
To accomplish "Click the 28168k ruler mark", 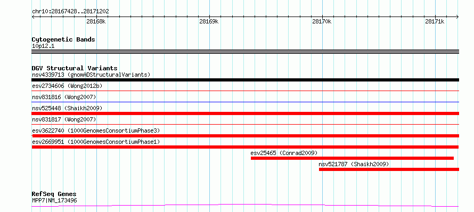I will tap(96, 21).
